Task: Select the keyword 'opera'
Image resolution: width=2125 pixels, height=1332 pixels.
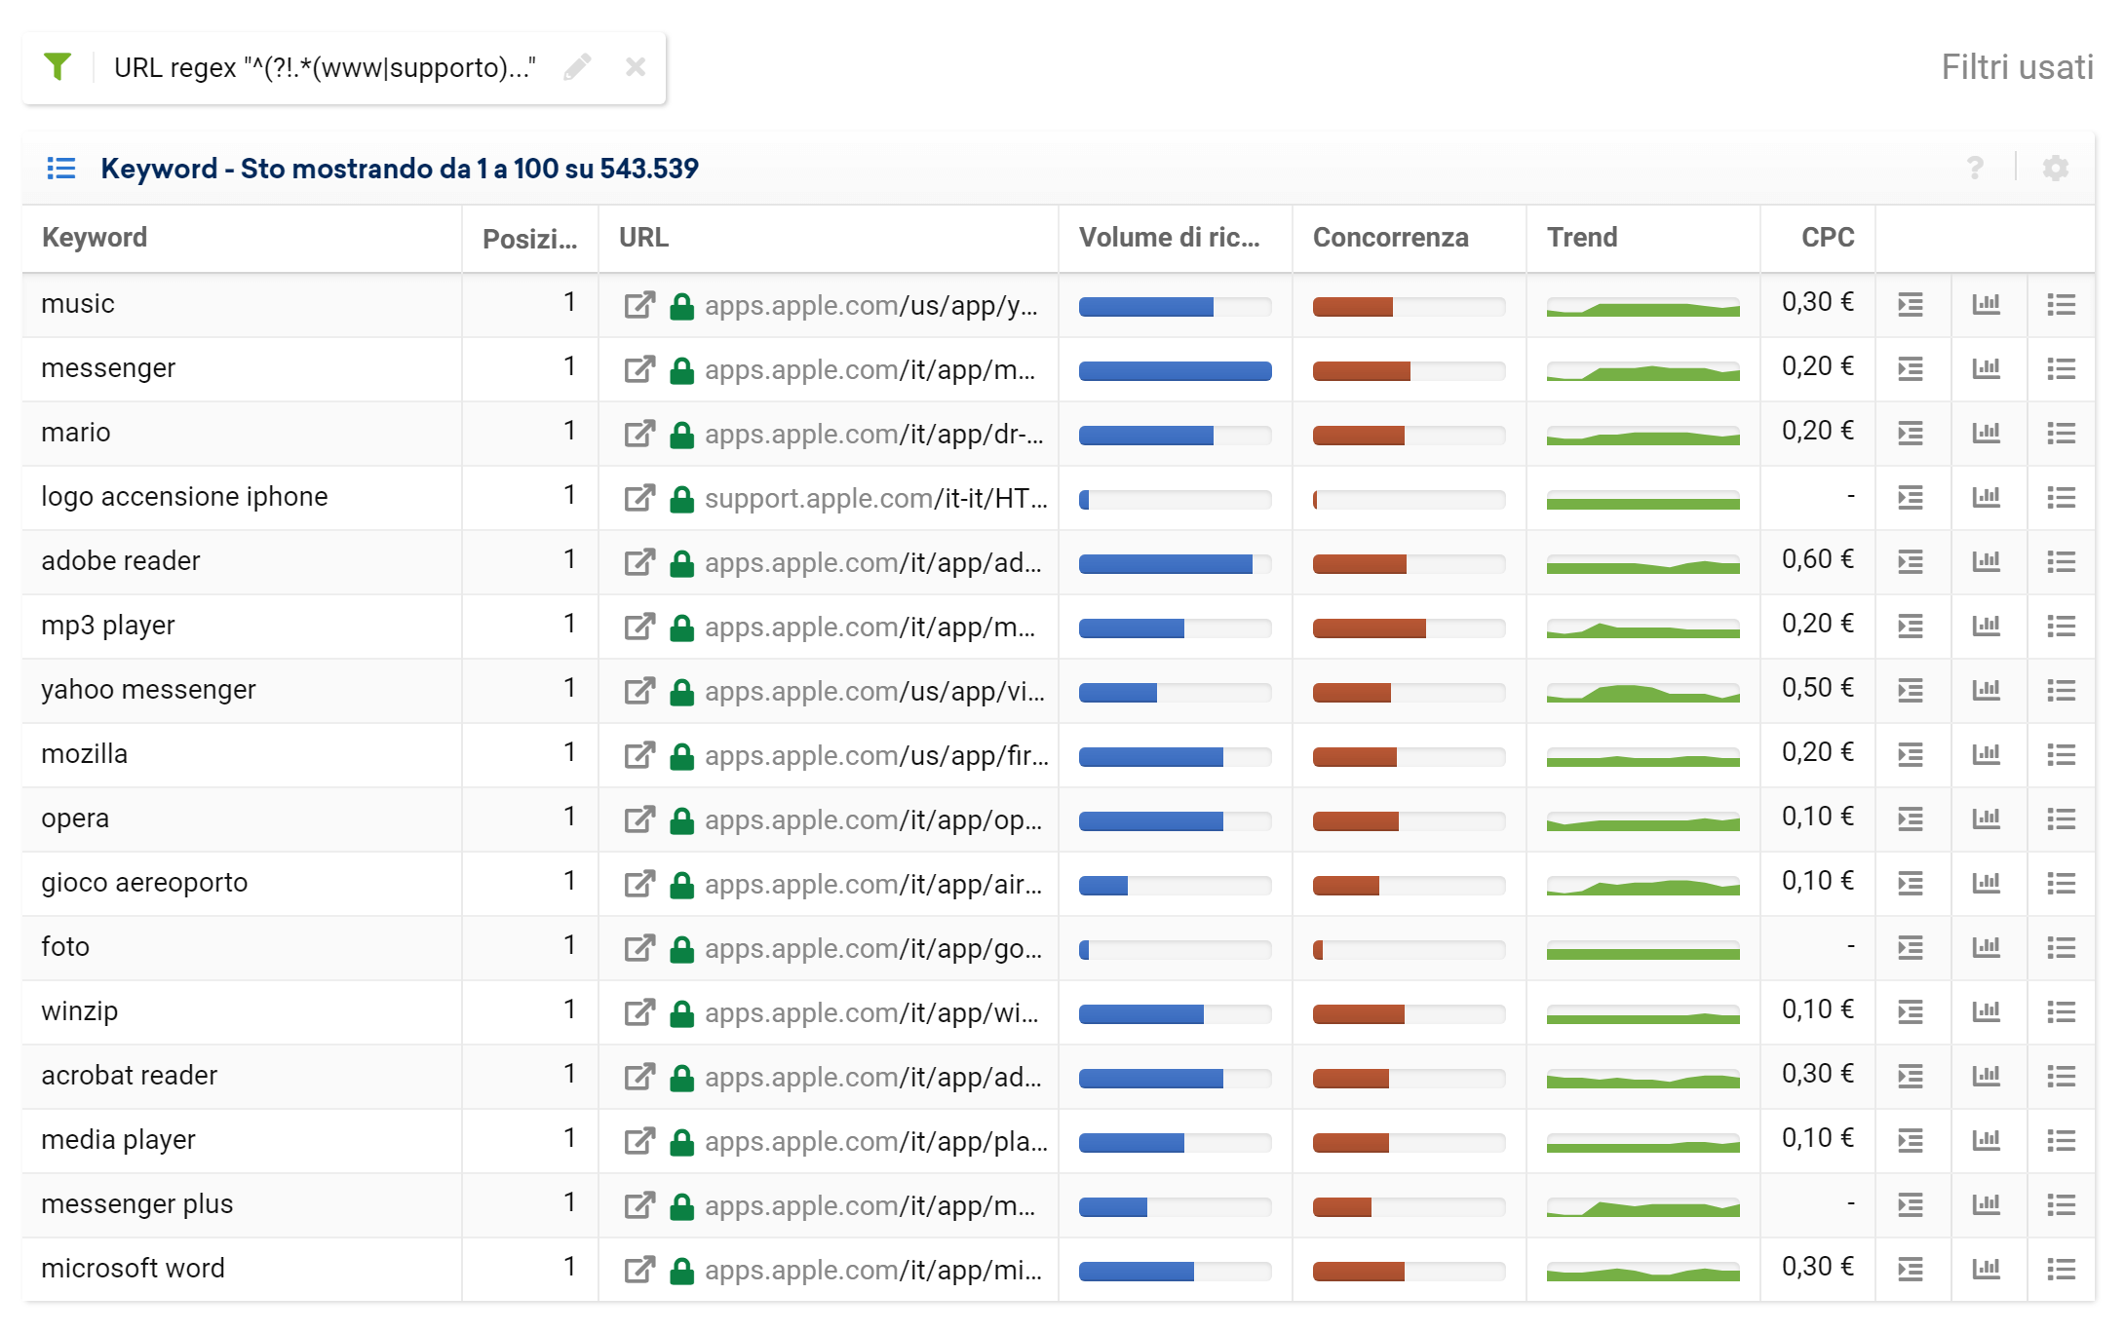Action: [75, 818]
